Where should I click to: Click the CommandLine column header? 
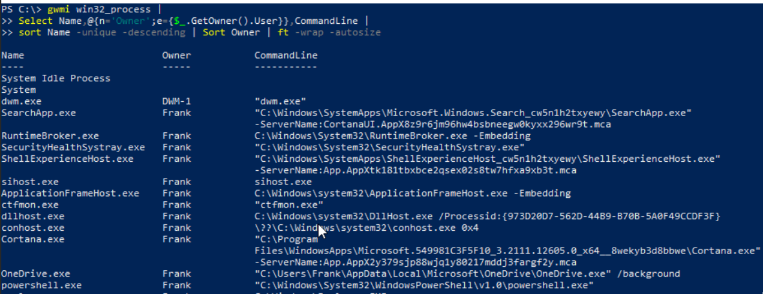click(x=286, y=56)
